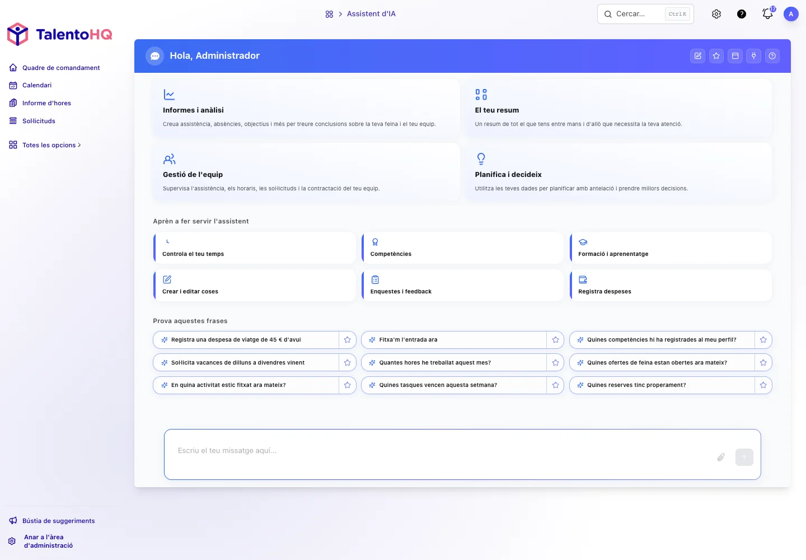Open the assistant help icon in header
This screenshot has height=560, width=806.
pos(772,56)
